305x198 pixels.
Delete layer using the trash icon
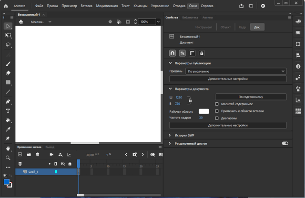(37, 155)
